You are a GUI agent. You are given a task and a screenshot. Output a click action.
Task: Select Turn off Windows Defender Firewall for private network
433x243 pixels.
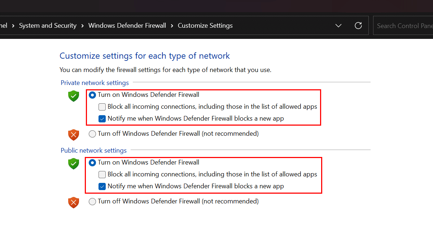pos(92,134)
